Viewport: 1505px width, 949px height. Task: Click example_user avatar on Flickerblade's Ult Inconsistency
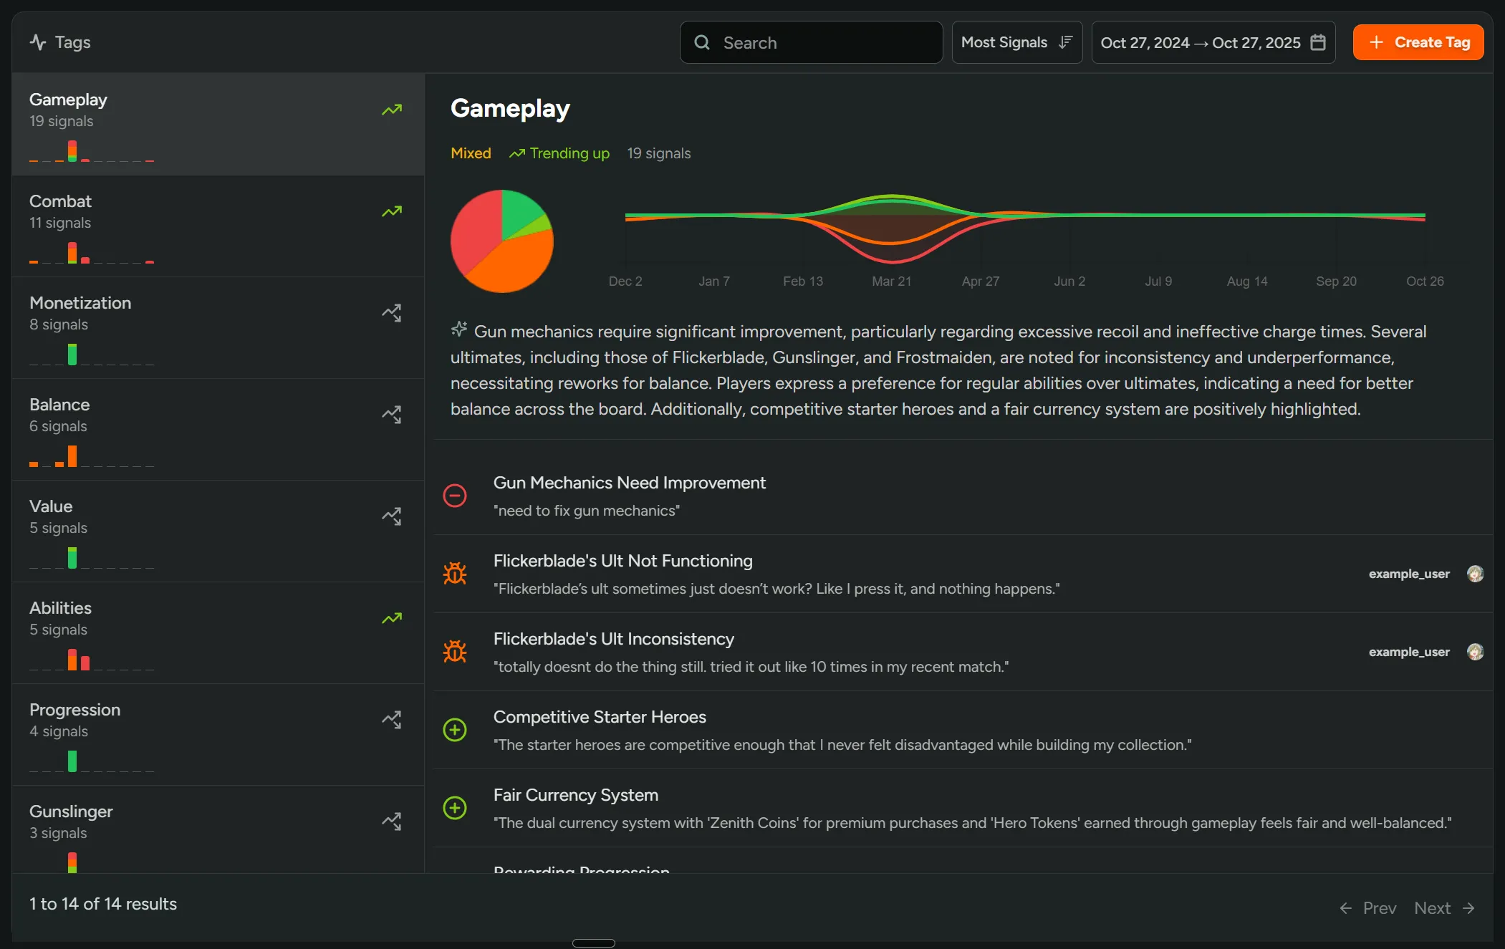[1475, 652]
